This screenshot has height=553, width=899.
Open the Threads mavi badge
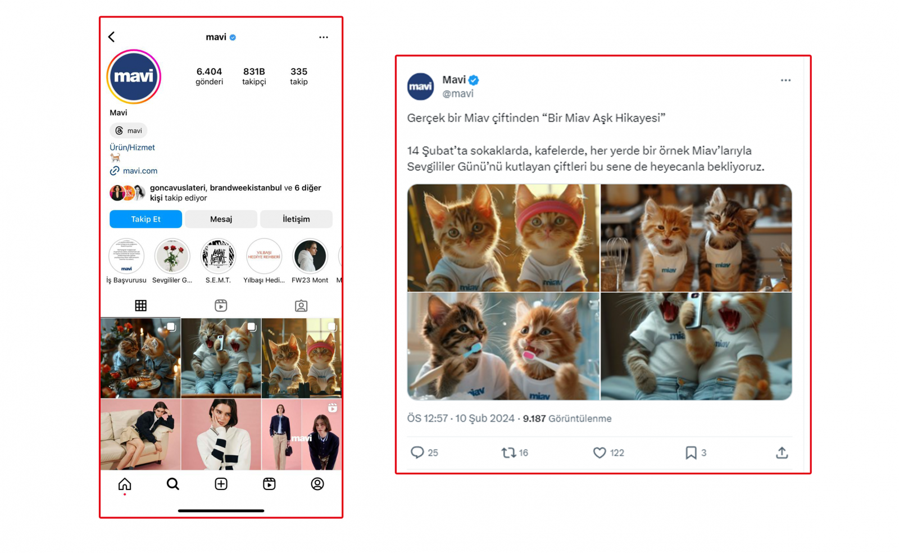click(x=129, y=130)
